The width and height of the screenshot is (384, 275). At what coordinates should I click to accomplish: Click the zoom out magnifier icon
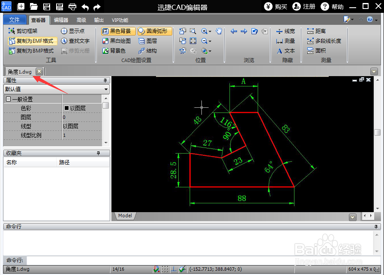[204, 41]
